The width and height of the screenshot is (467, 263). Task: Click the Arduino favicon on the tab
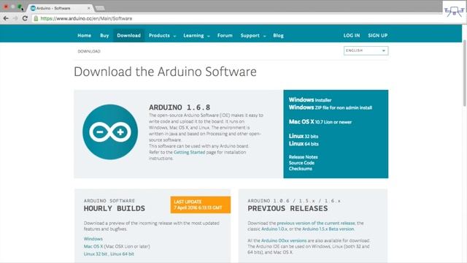33,8
